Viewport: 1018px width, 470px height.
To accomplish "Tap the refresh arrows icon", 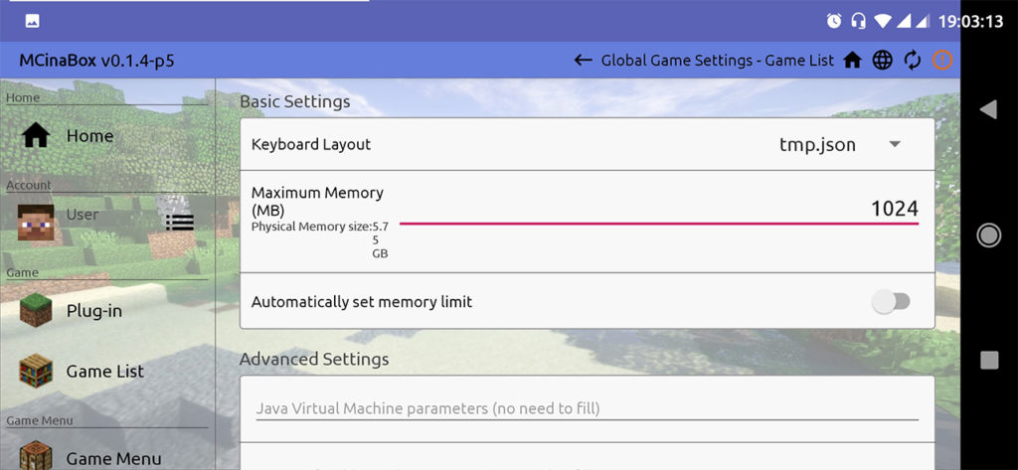I will tap(912, 61).
